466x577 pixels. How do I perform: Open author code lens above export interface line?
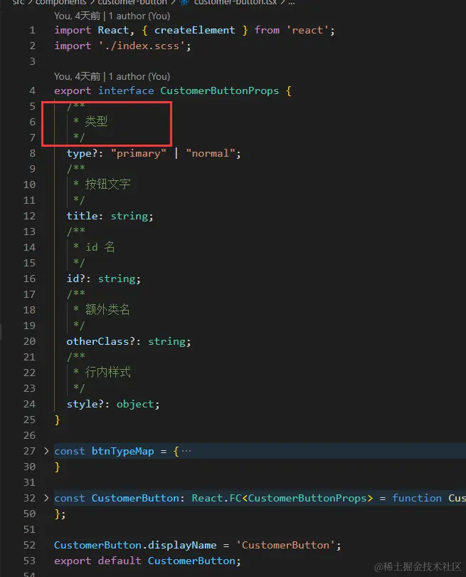point(112,76)
